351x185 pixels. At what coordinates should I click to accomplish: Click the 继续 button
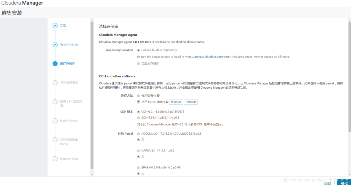[x=344, y=182]
